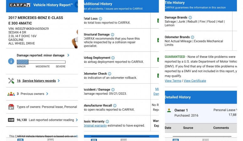The height and width of the screenshot is (141, 243).
Task: Click the odometer reading icon
Action: pos(11,120)
